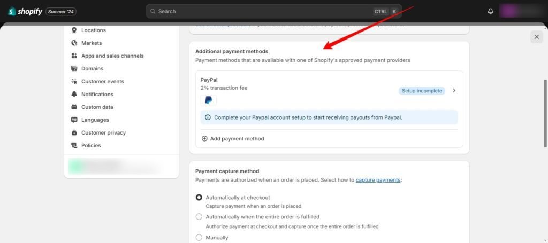The height and width of the screenshot is (243, 548).
Task: Click the info icon in PayPal banner
Action: (208, 117)
